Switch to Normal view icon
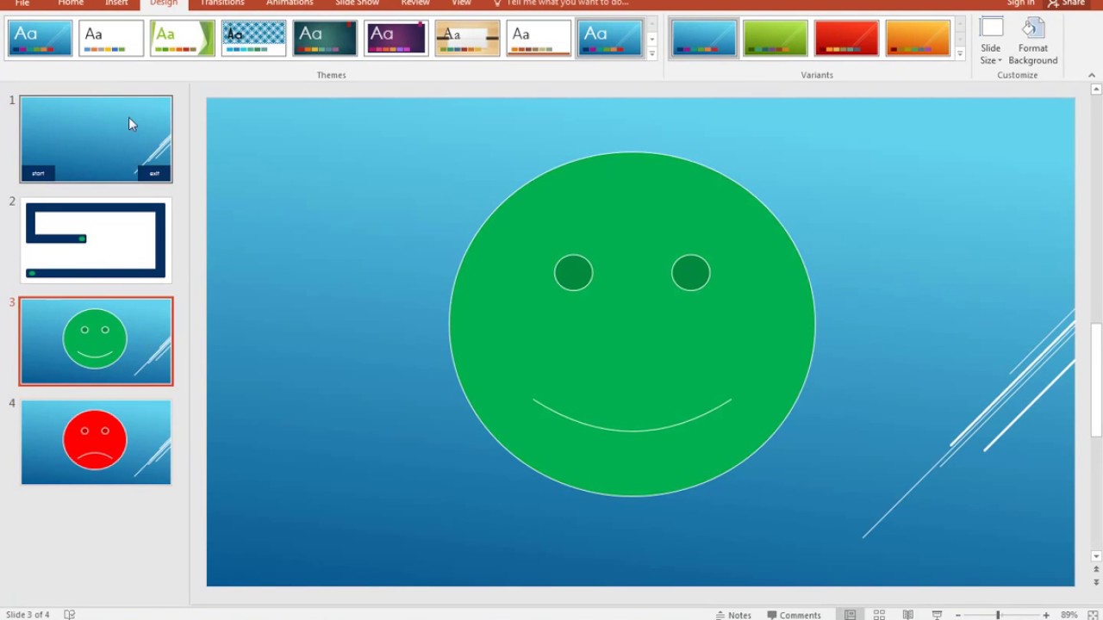The width and height of the screenshot is (1103, 620). pos(850,615)
